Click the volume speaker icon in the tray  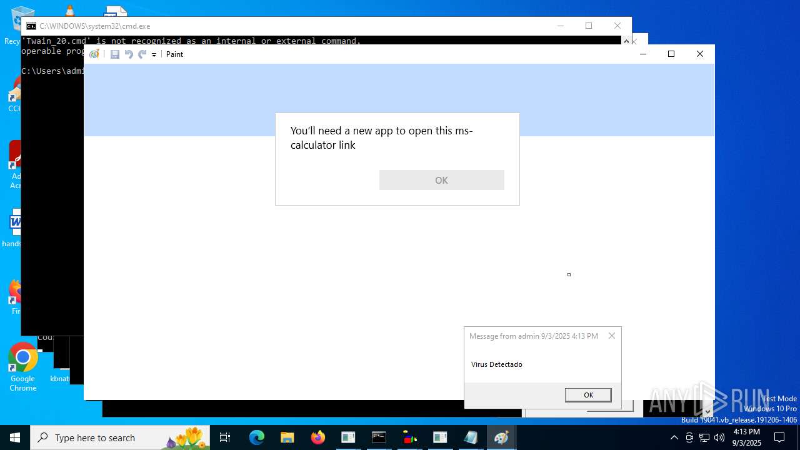click(719, 437)
